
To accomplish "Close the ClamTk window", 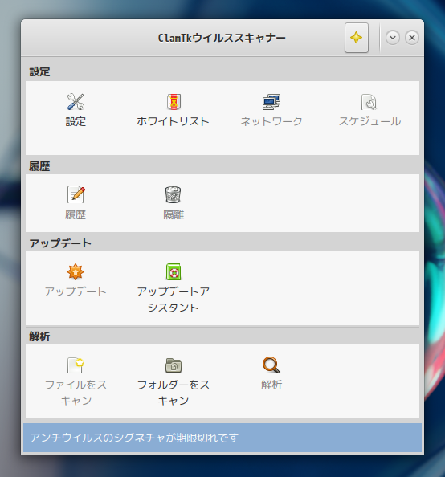I will pyautogui.click(x=412, y=38).
